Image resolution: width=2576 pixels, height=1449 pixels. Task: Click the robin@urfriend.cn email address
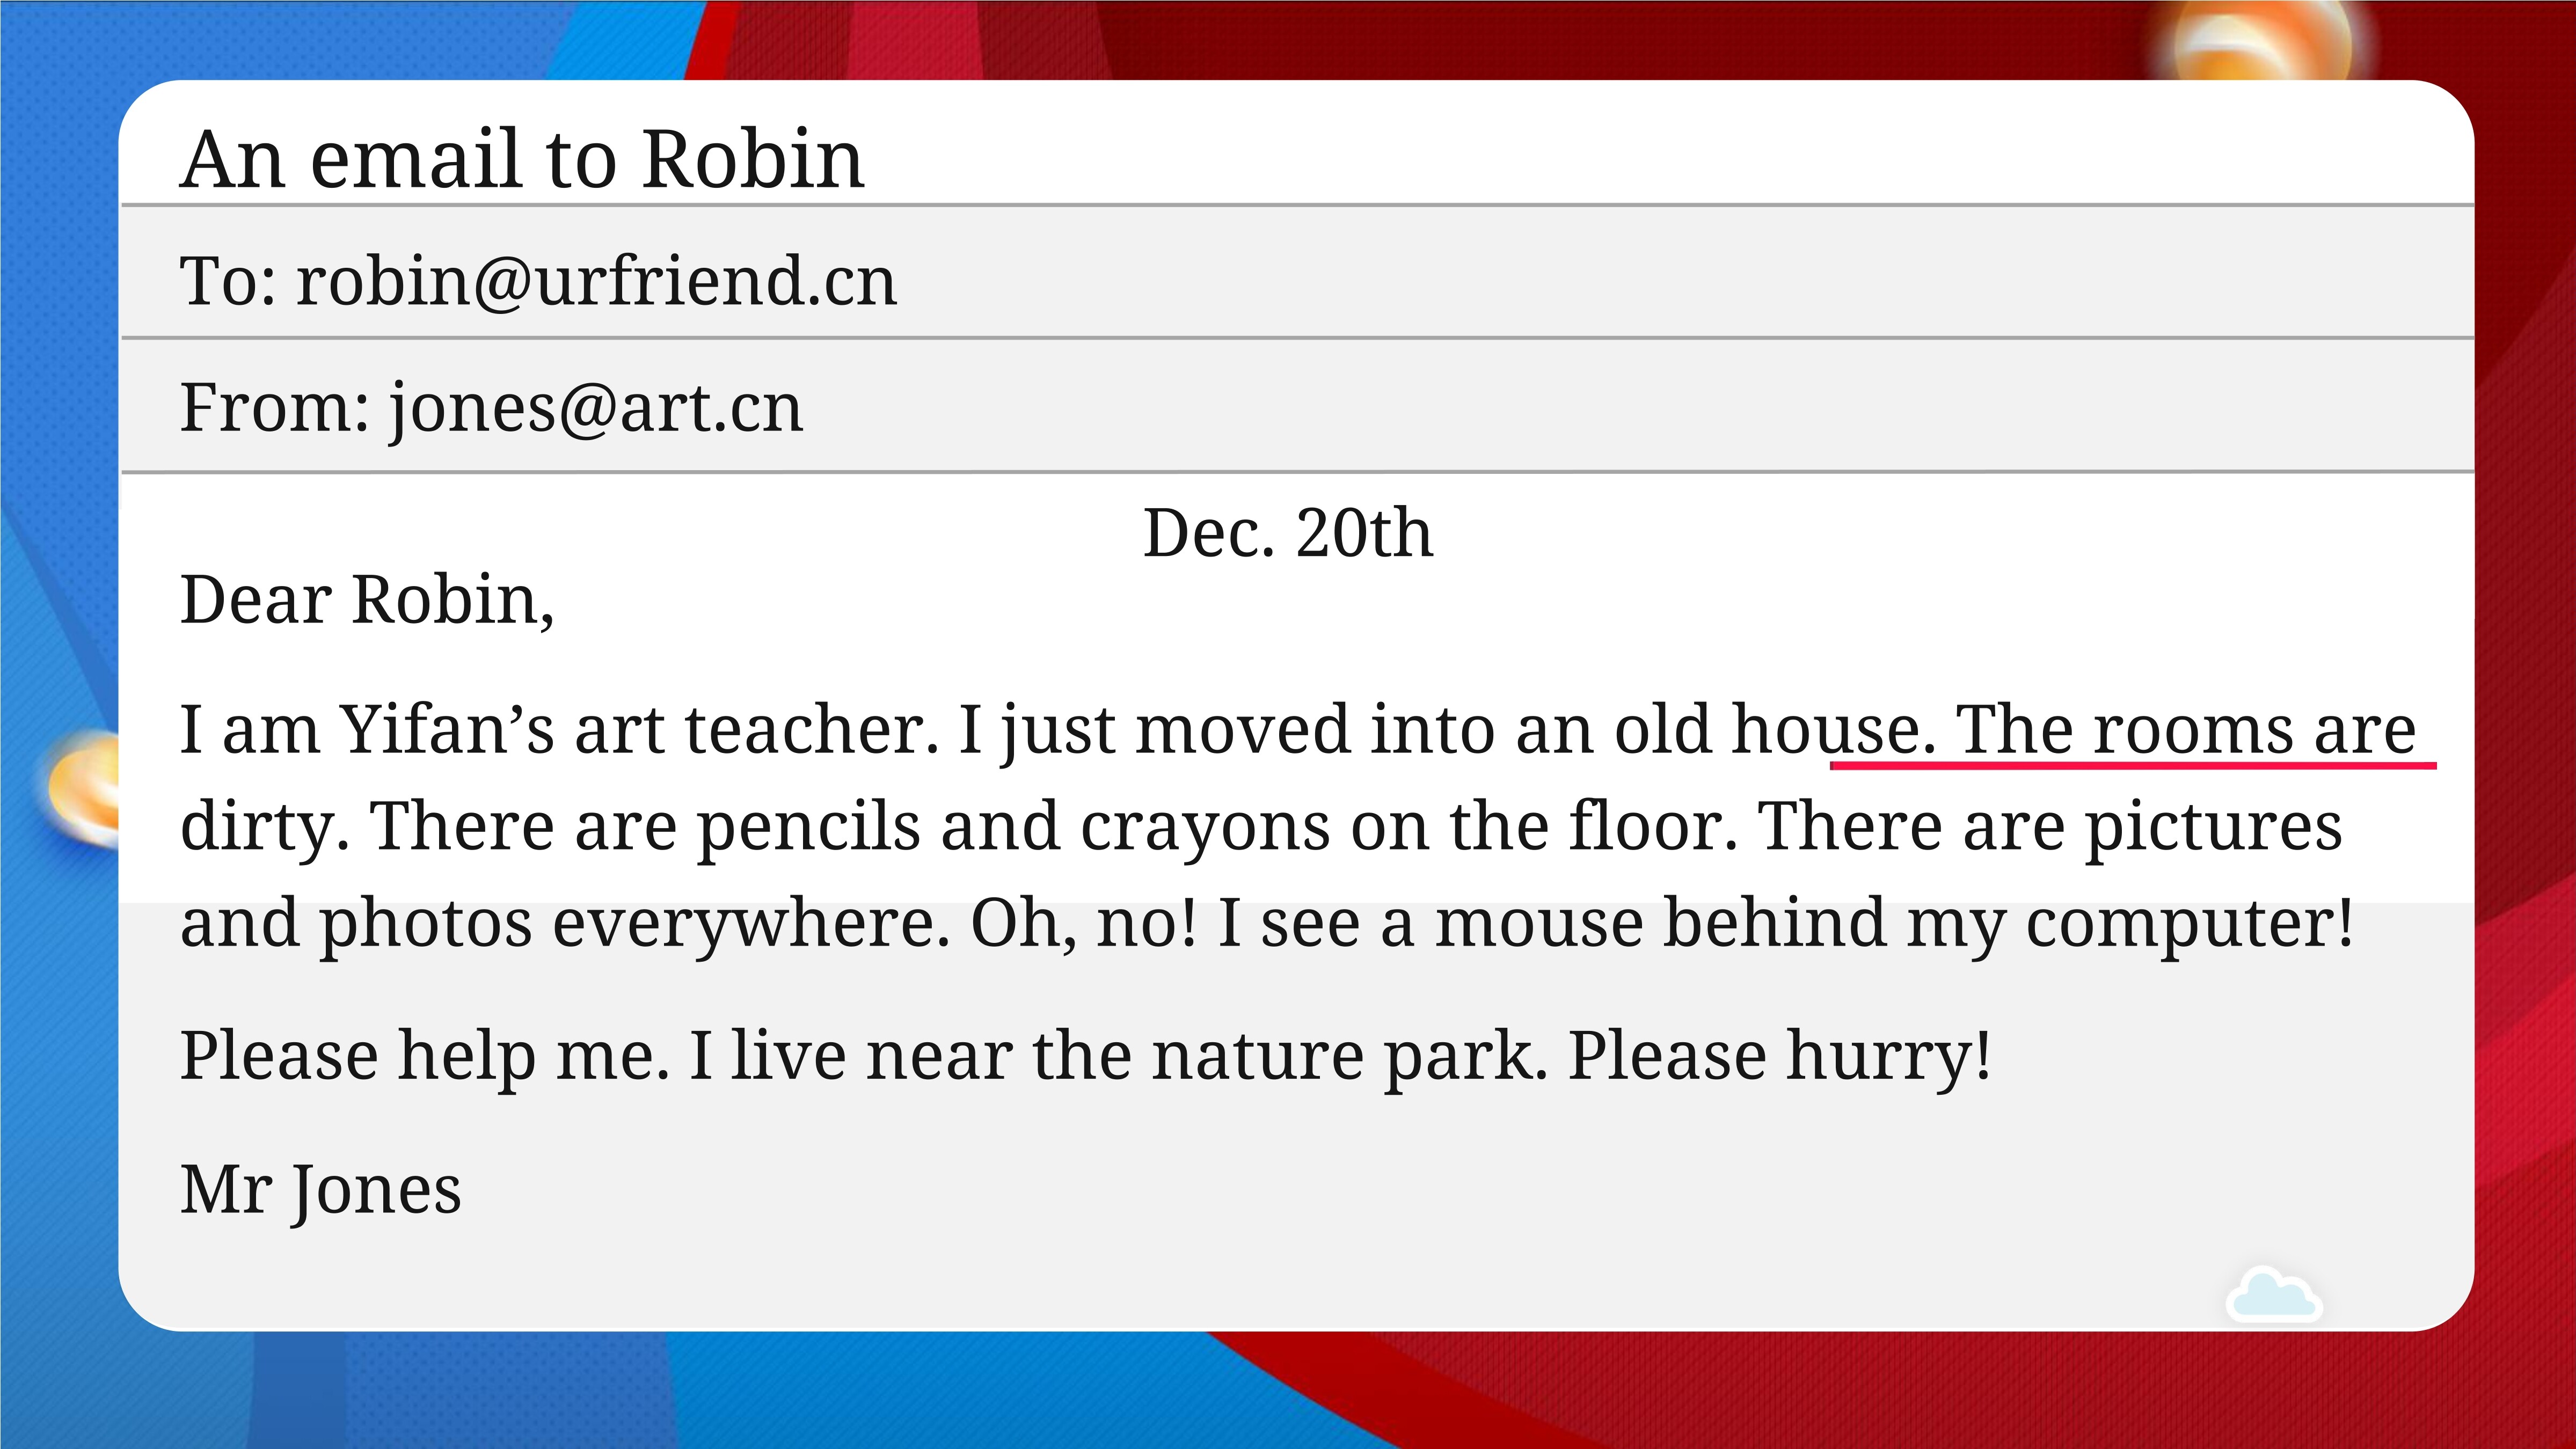(x=597, y=281)
